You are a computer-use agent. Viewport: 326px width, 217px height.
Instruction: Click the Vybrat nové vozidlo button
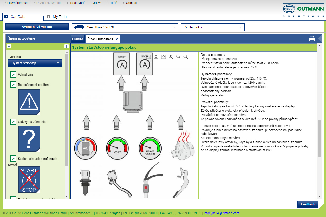coord(37,27)
